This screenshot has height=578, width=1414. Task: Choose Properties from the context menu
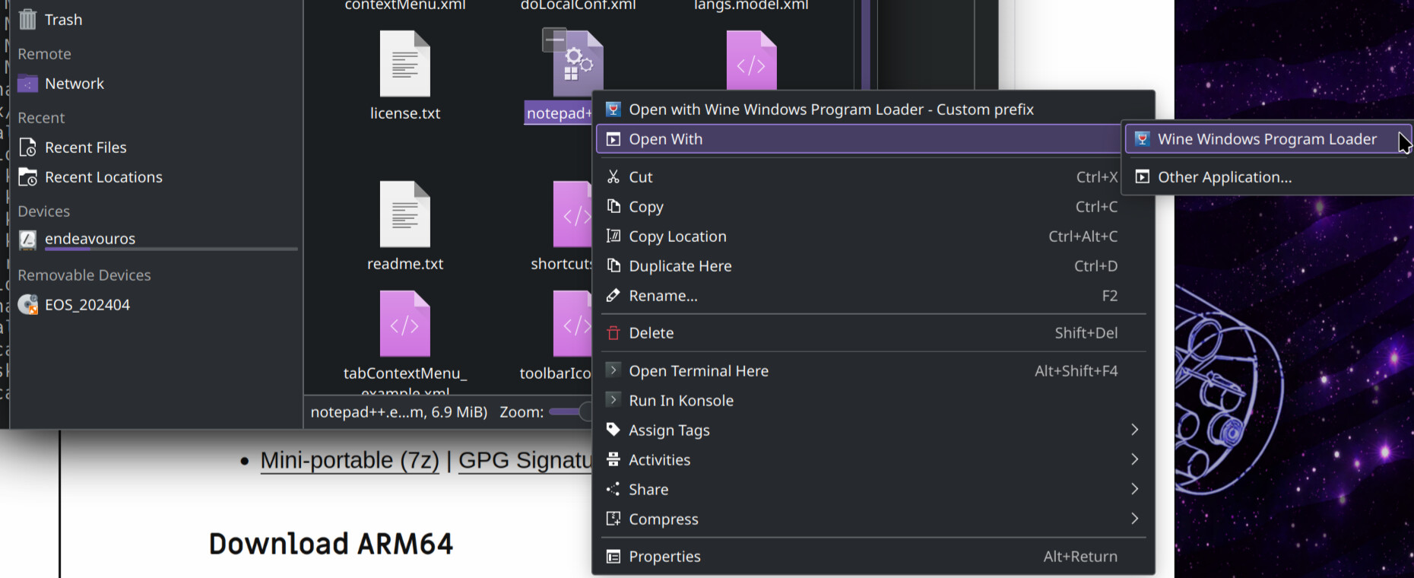pos(873,557)
